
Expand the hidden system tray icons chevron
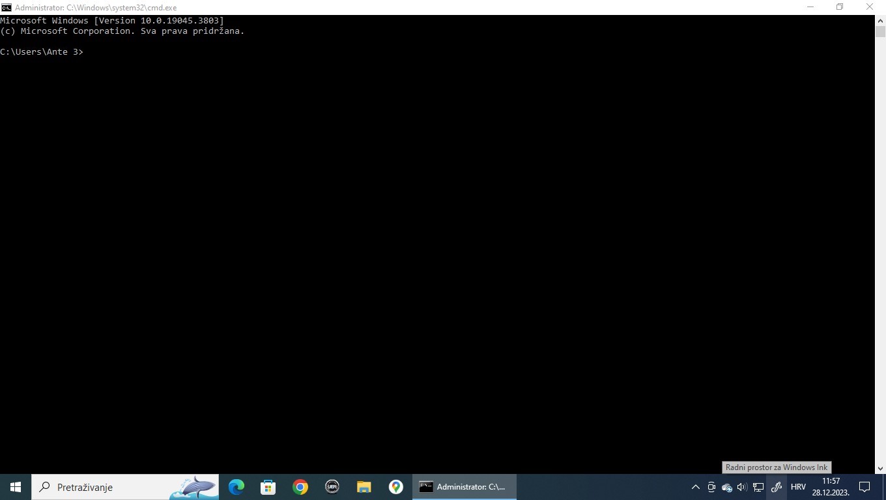tap(695, 487)
